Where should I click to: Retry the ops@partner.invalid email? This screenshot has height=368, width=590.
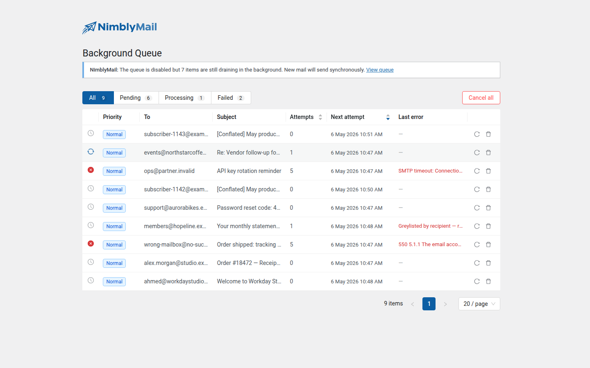[x=477, y=171]
